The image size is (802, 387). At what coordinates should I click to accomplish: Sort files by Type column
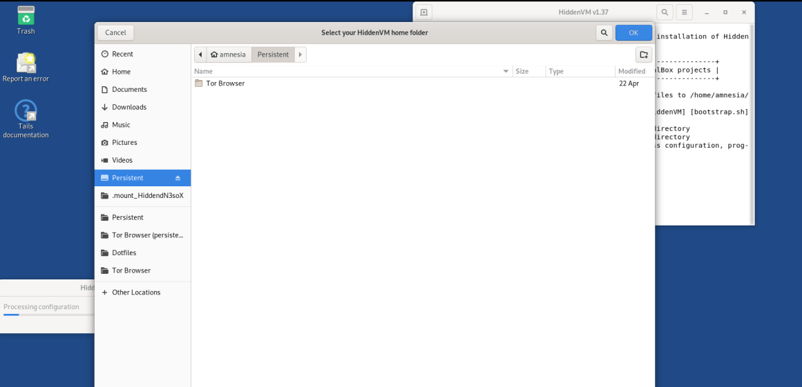point(580,72)
